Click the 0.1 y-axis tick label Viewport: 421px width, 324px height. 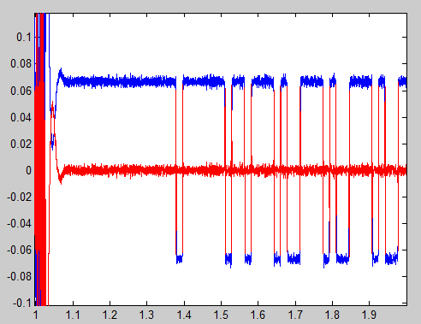(24, 37)
